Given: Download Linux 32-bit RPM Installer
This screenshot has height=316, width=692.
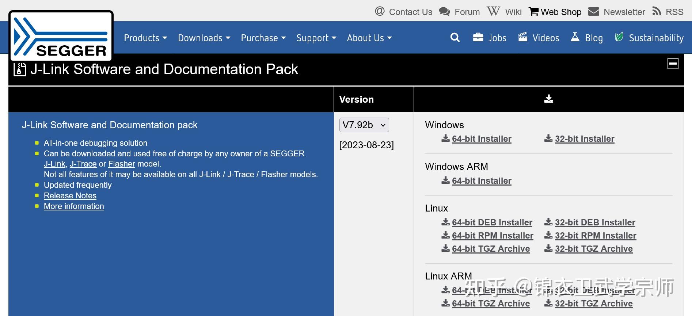Looking at the screenshot, I should (596, 236).
